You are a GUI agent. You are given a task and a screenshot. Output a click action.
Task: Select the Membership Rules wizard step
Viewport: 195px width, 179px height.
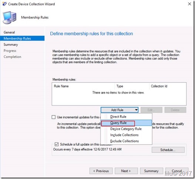[22, 38]
